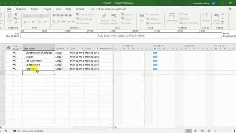Open the Start column filter dropdown

point(83,49)
